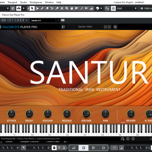Click the Santur Main preset name field
Viewport: 152px width, 152px height.
pyautogui.click(x=85, y=27)
